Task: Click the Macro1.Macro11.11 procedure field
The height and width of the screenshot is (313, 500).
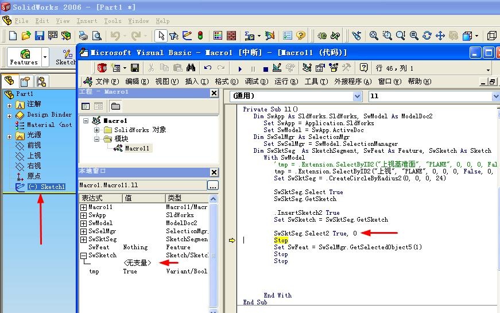Action: point(143,186)
